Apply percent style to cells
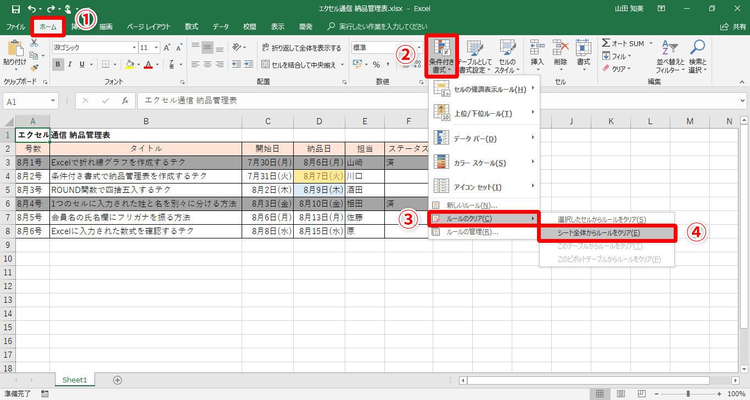The width and height of the screenshot is (750, 400). tap(376, 64)
